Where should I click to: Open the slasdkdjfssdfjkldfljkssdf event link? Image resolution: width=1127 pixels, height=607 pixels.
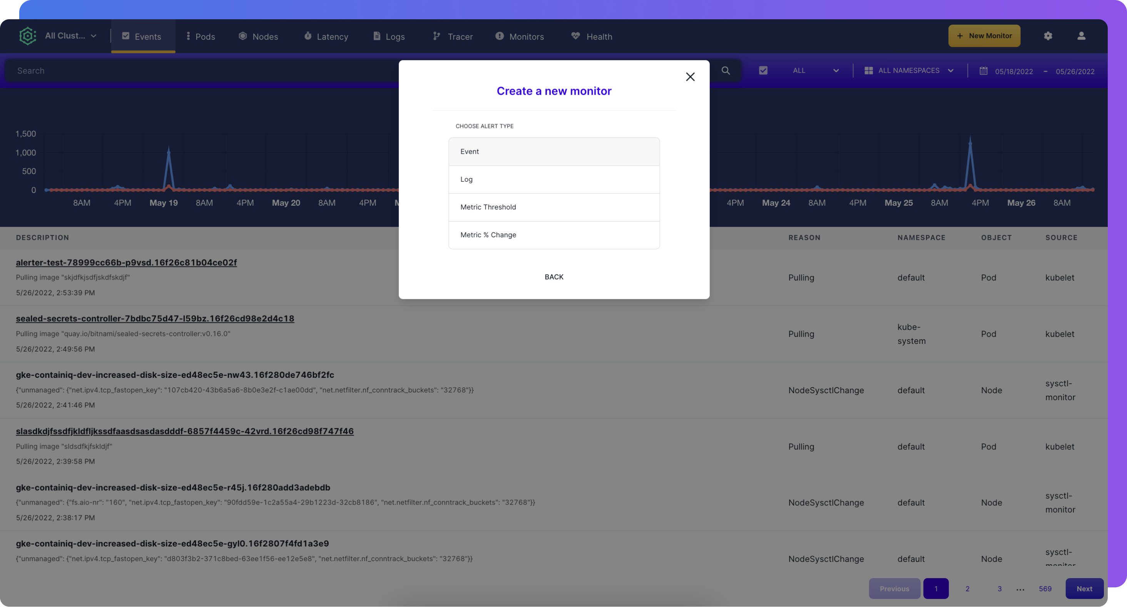tap(185, 431)
